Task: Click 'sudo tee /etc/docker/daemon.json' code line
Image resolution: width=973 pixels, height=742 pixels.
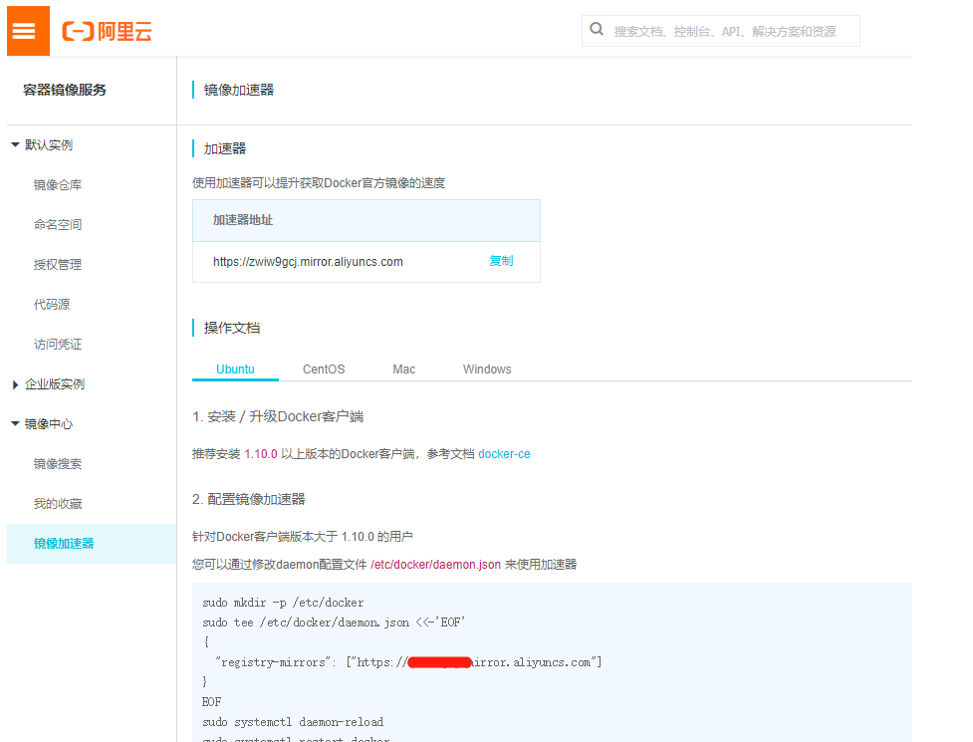Action: pos(334,622)
